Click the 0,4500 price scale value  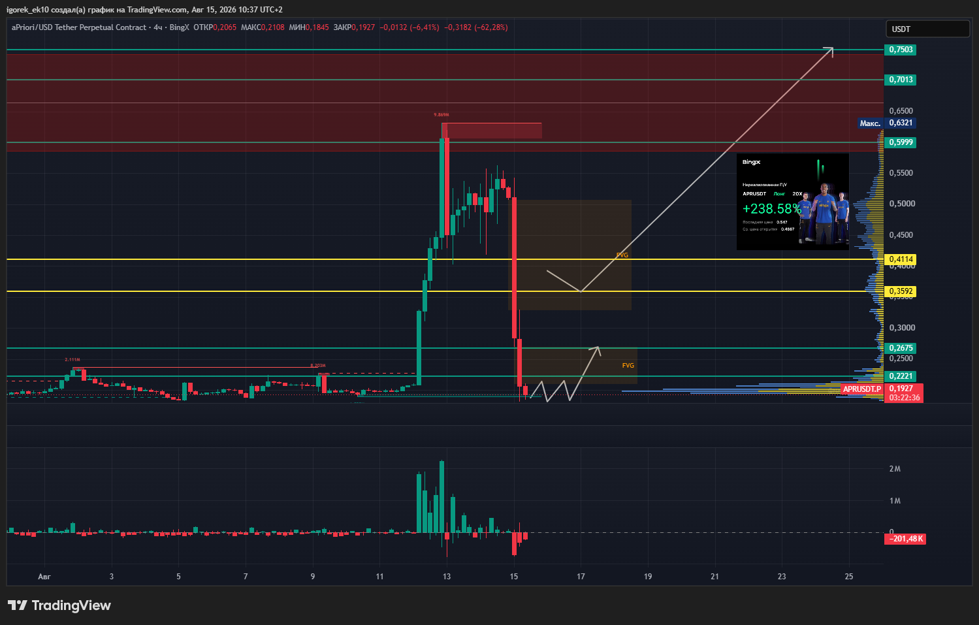tap(901, 235)
